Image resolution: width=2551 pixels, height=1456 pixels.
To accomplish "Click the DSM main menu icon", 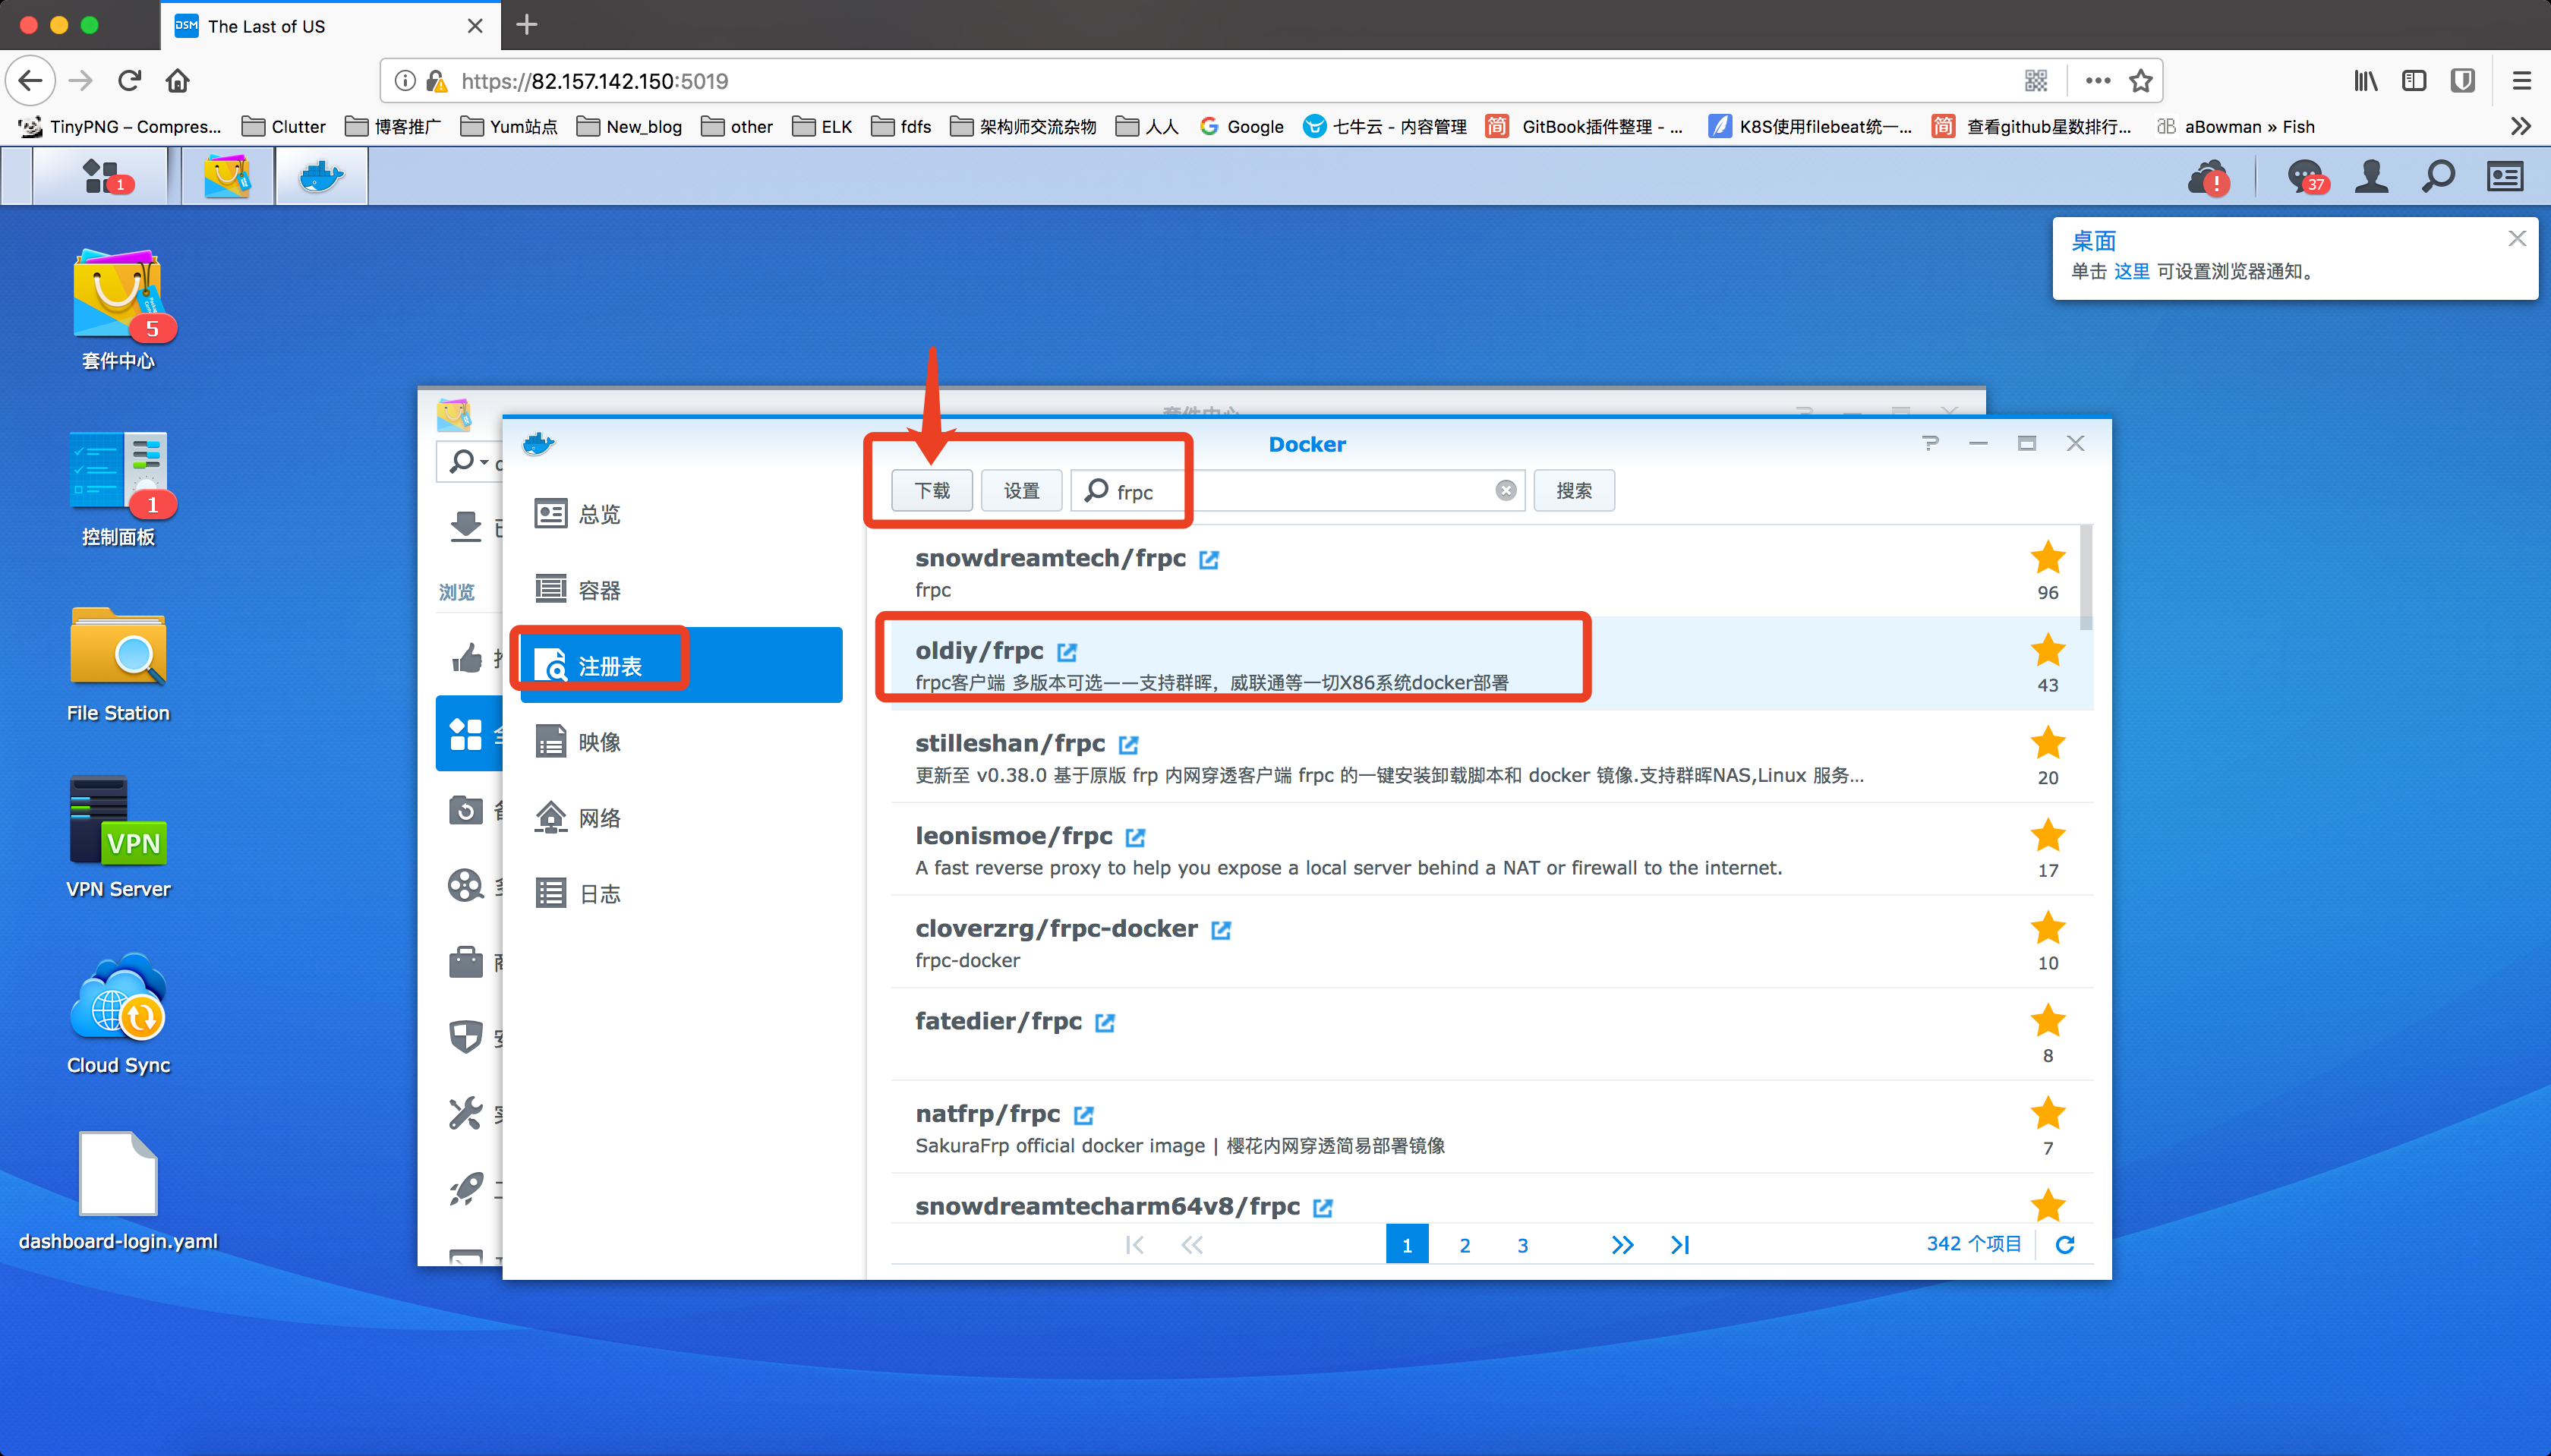I will 100,177.
